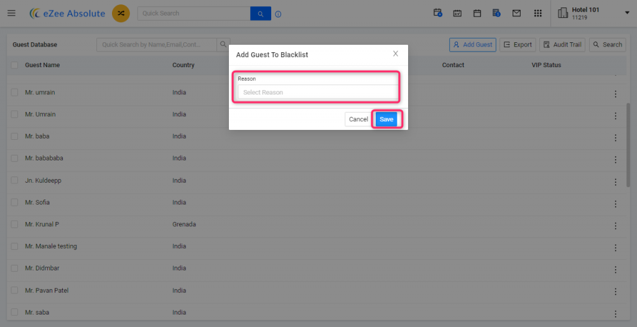Click the Grenada country cell
The width and height of the screenshot is (637, 327).
pyautogui.click(x=184, y=224)
